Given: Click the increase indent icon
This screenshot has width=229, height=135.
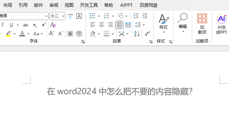Looking at the screenshot, I should click(145, 16).
